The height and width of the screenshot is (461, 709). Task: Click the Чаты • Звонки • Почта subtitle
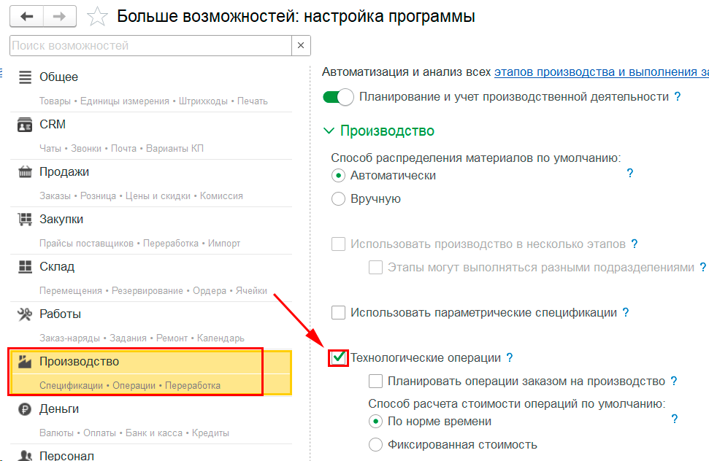click(x=122, y=149)
